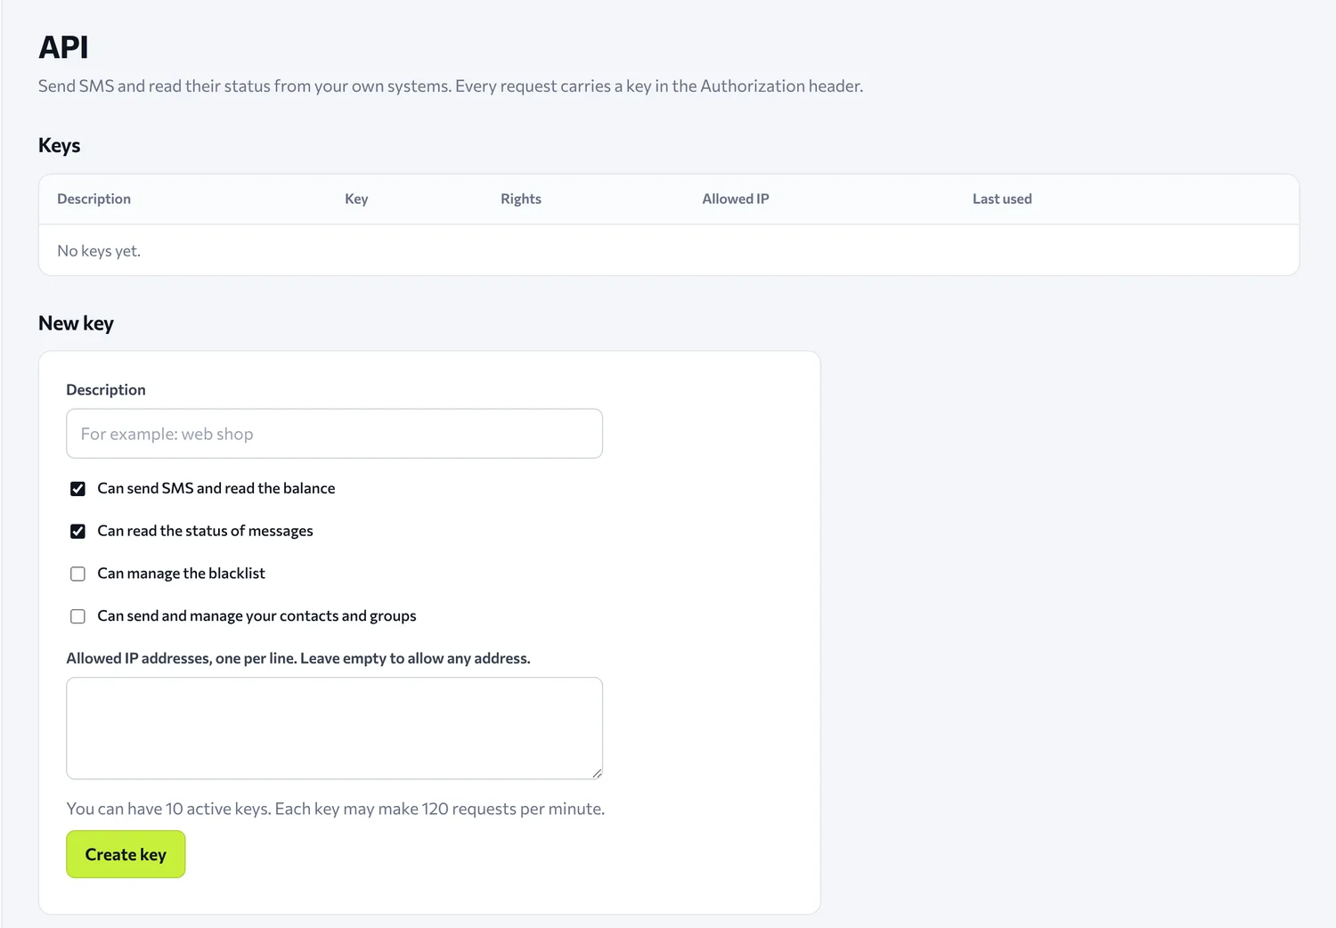Image resolution: width=1336 pixels, height=928 pixels.
Task: Click the '10 active keys' limit note
Action: point(336,809)
